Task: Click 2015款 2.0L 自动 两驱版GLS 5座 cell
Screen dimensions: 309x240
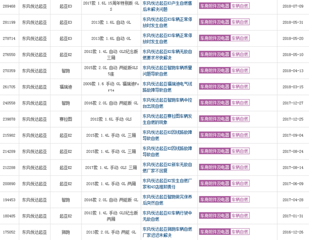Action: pyautogui.click(x=111, y=71)
